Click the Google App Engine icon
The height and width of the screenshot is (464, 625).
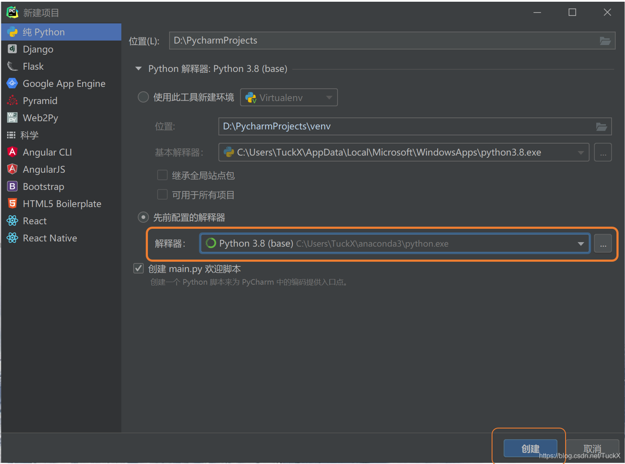click(x=12, y=83)
